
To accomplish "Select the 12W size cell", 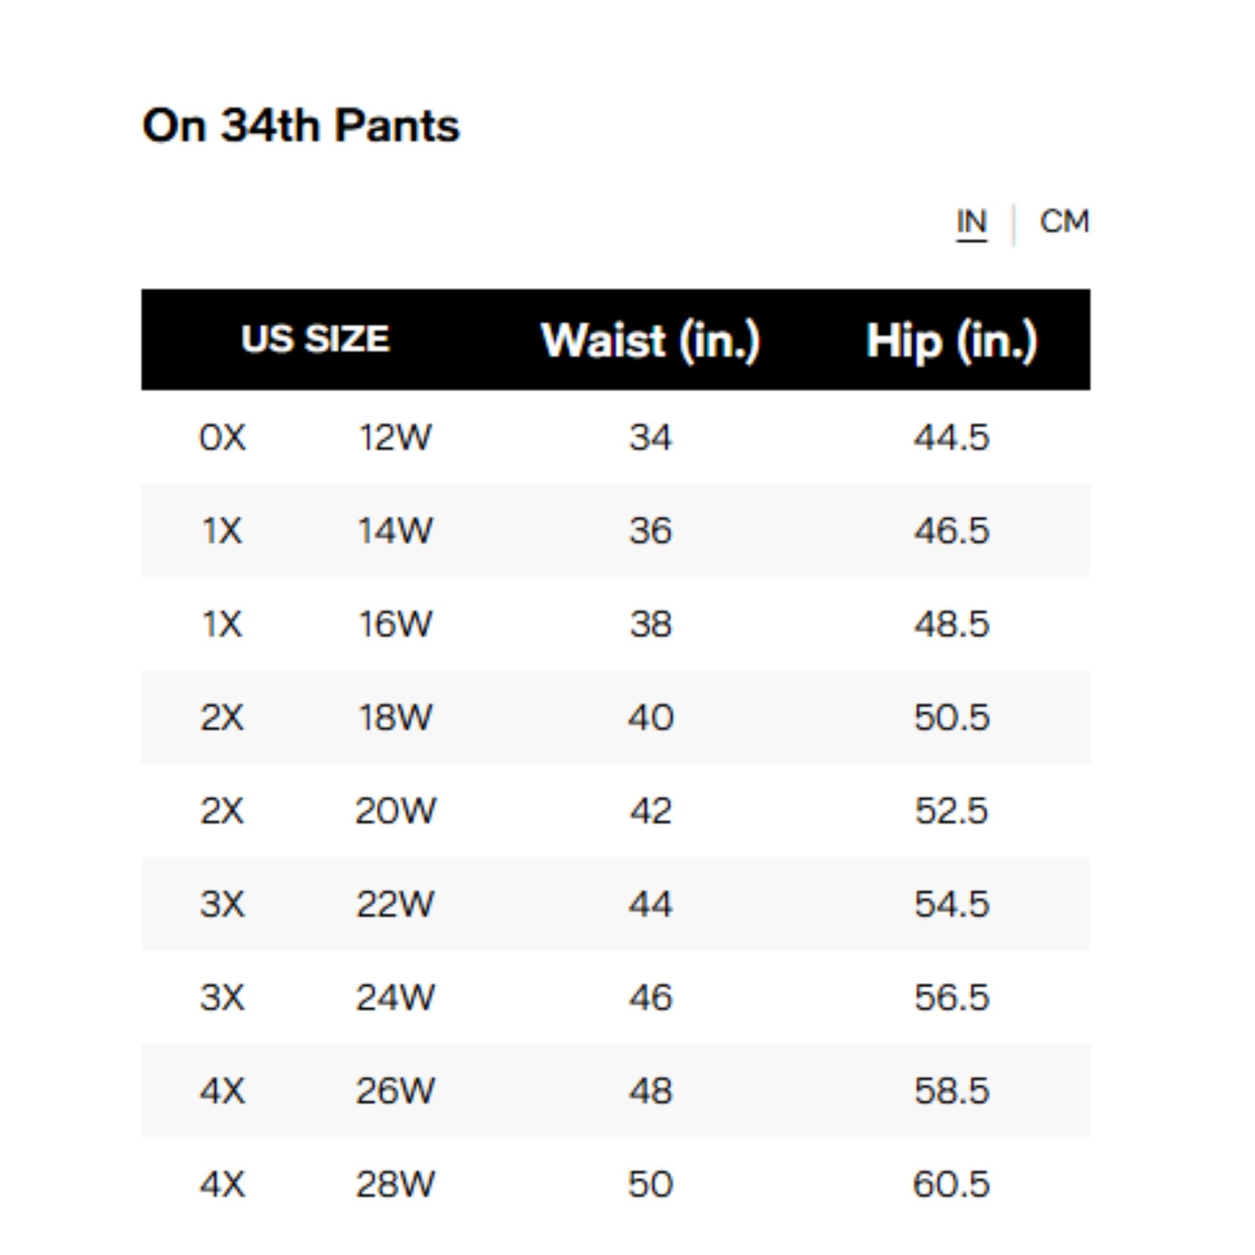I will pos(395,437).
